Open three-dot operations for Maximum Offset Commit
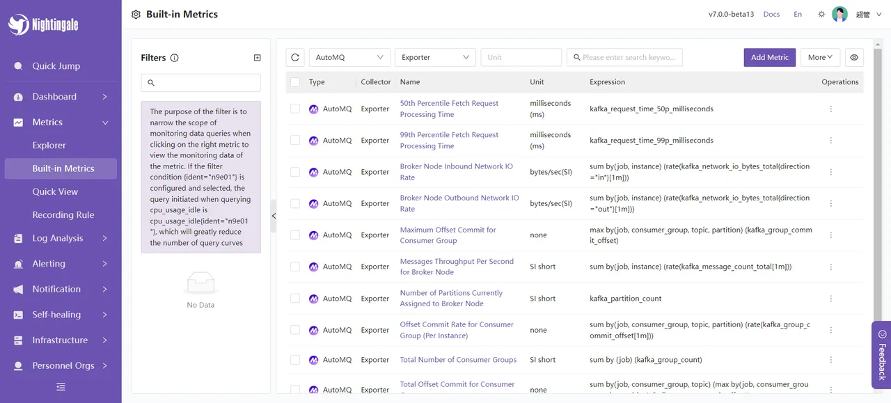This screenshot has height=403, width=891. point(830,235)
